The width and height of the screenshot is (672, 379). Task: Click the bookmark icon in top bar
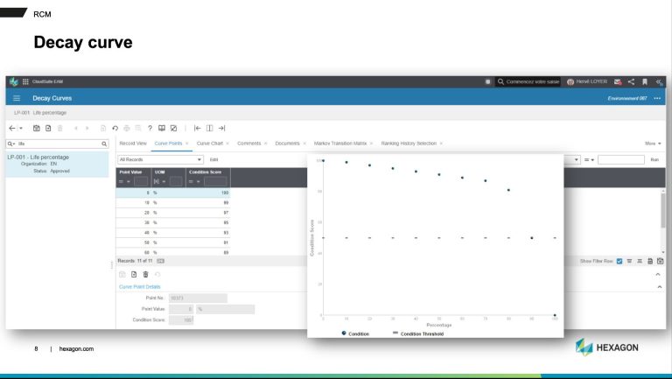click(644, 81)
